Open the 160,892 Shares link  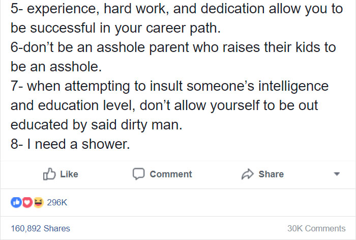[x=40, y=228]
